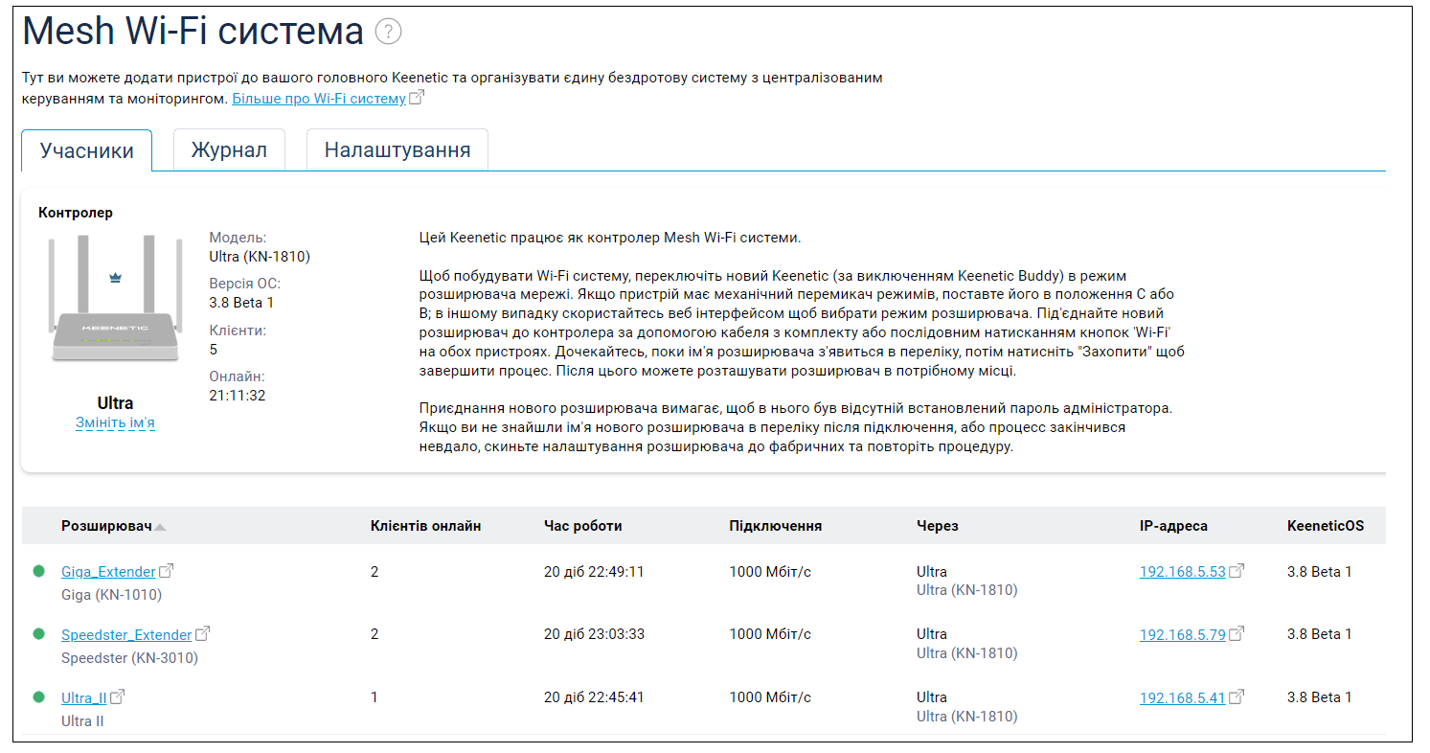Click external link icon next to Giga_Extender

[x=167, y=571]
